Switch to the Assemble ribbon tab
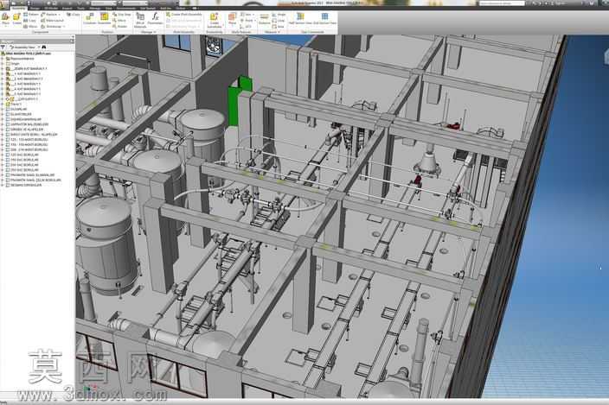609x405 pixels. [18, 8]
